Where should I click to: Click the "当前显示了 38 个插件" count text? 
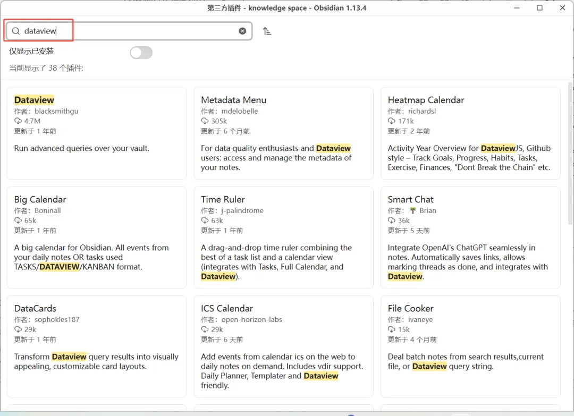click(x=46, y=68)
